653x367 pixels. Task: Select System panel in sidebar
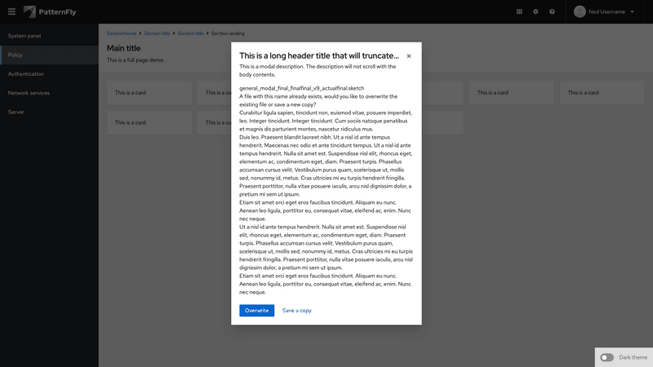[24, 37]
